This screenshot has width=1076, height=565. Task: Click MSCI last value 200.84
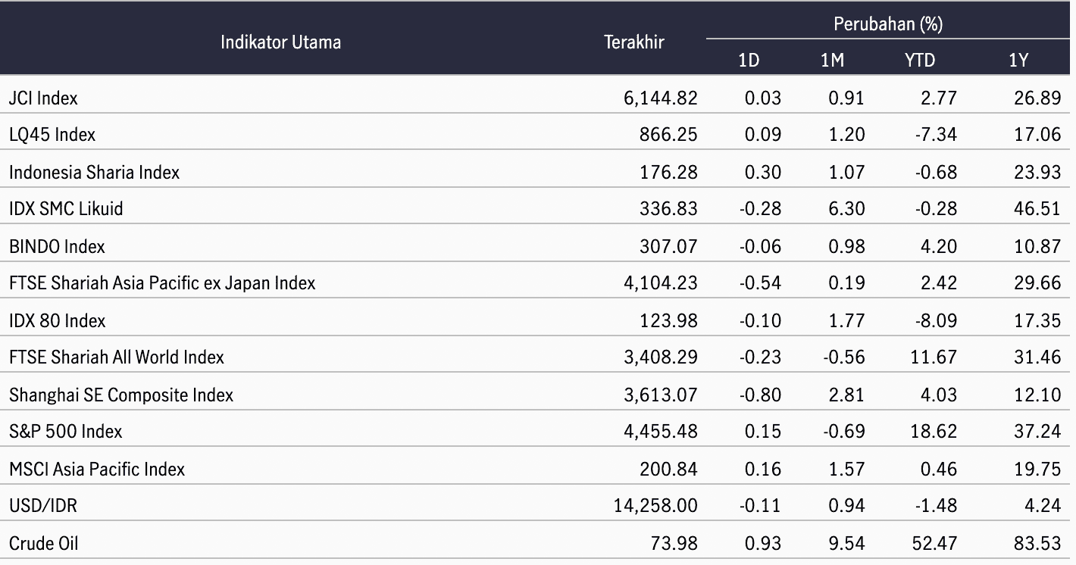pyautogui.click(x=669, y=469)
